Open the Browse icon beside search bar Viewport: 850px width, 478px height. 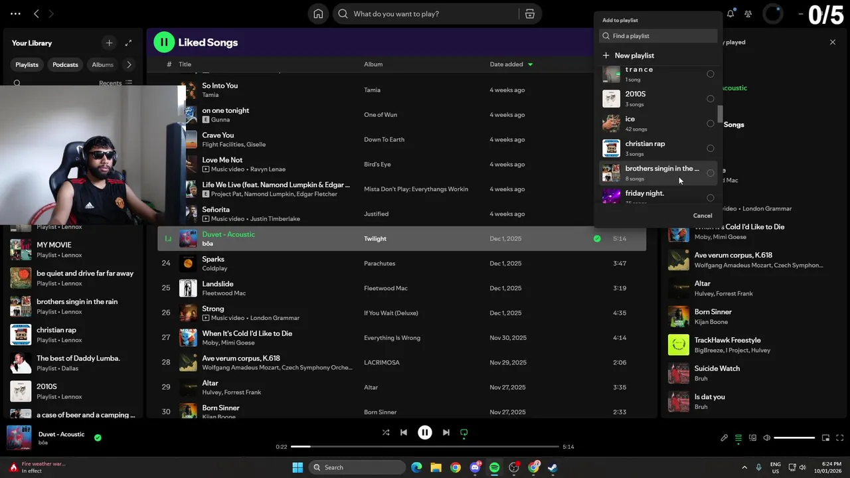point(529,14)
